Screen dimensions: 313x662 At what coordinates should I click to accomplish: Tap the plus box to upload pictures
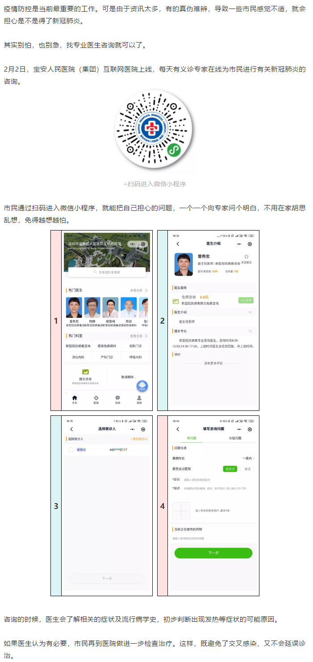coord(182,510)
